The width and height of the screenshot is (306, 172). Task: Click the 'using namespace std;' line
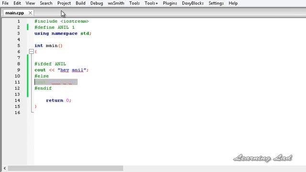point(63,33)
